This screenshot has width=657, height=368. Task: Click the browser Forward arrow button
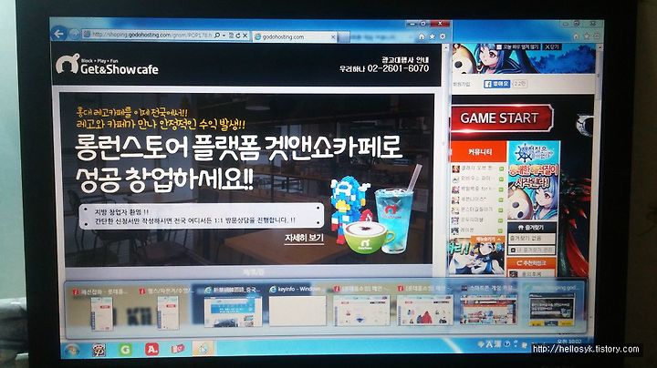click(74, 34)
